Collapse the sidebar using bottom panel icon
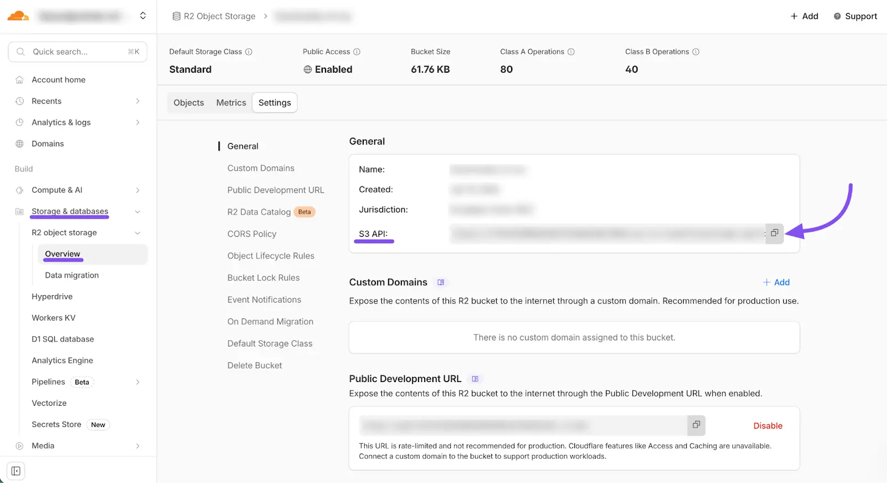 pos(16,471)
